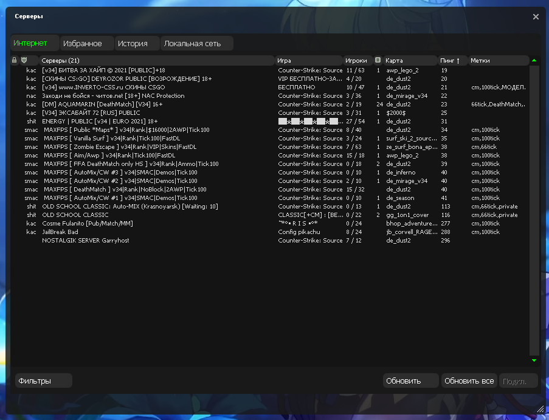Sort by Пинг column header
The width and height of the screenshot is (549, 420).
[x=453, y=61]
